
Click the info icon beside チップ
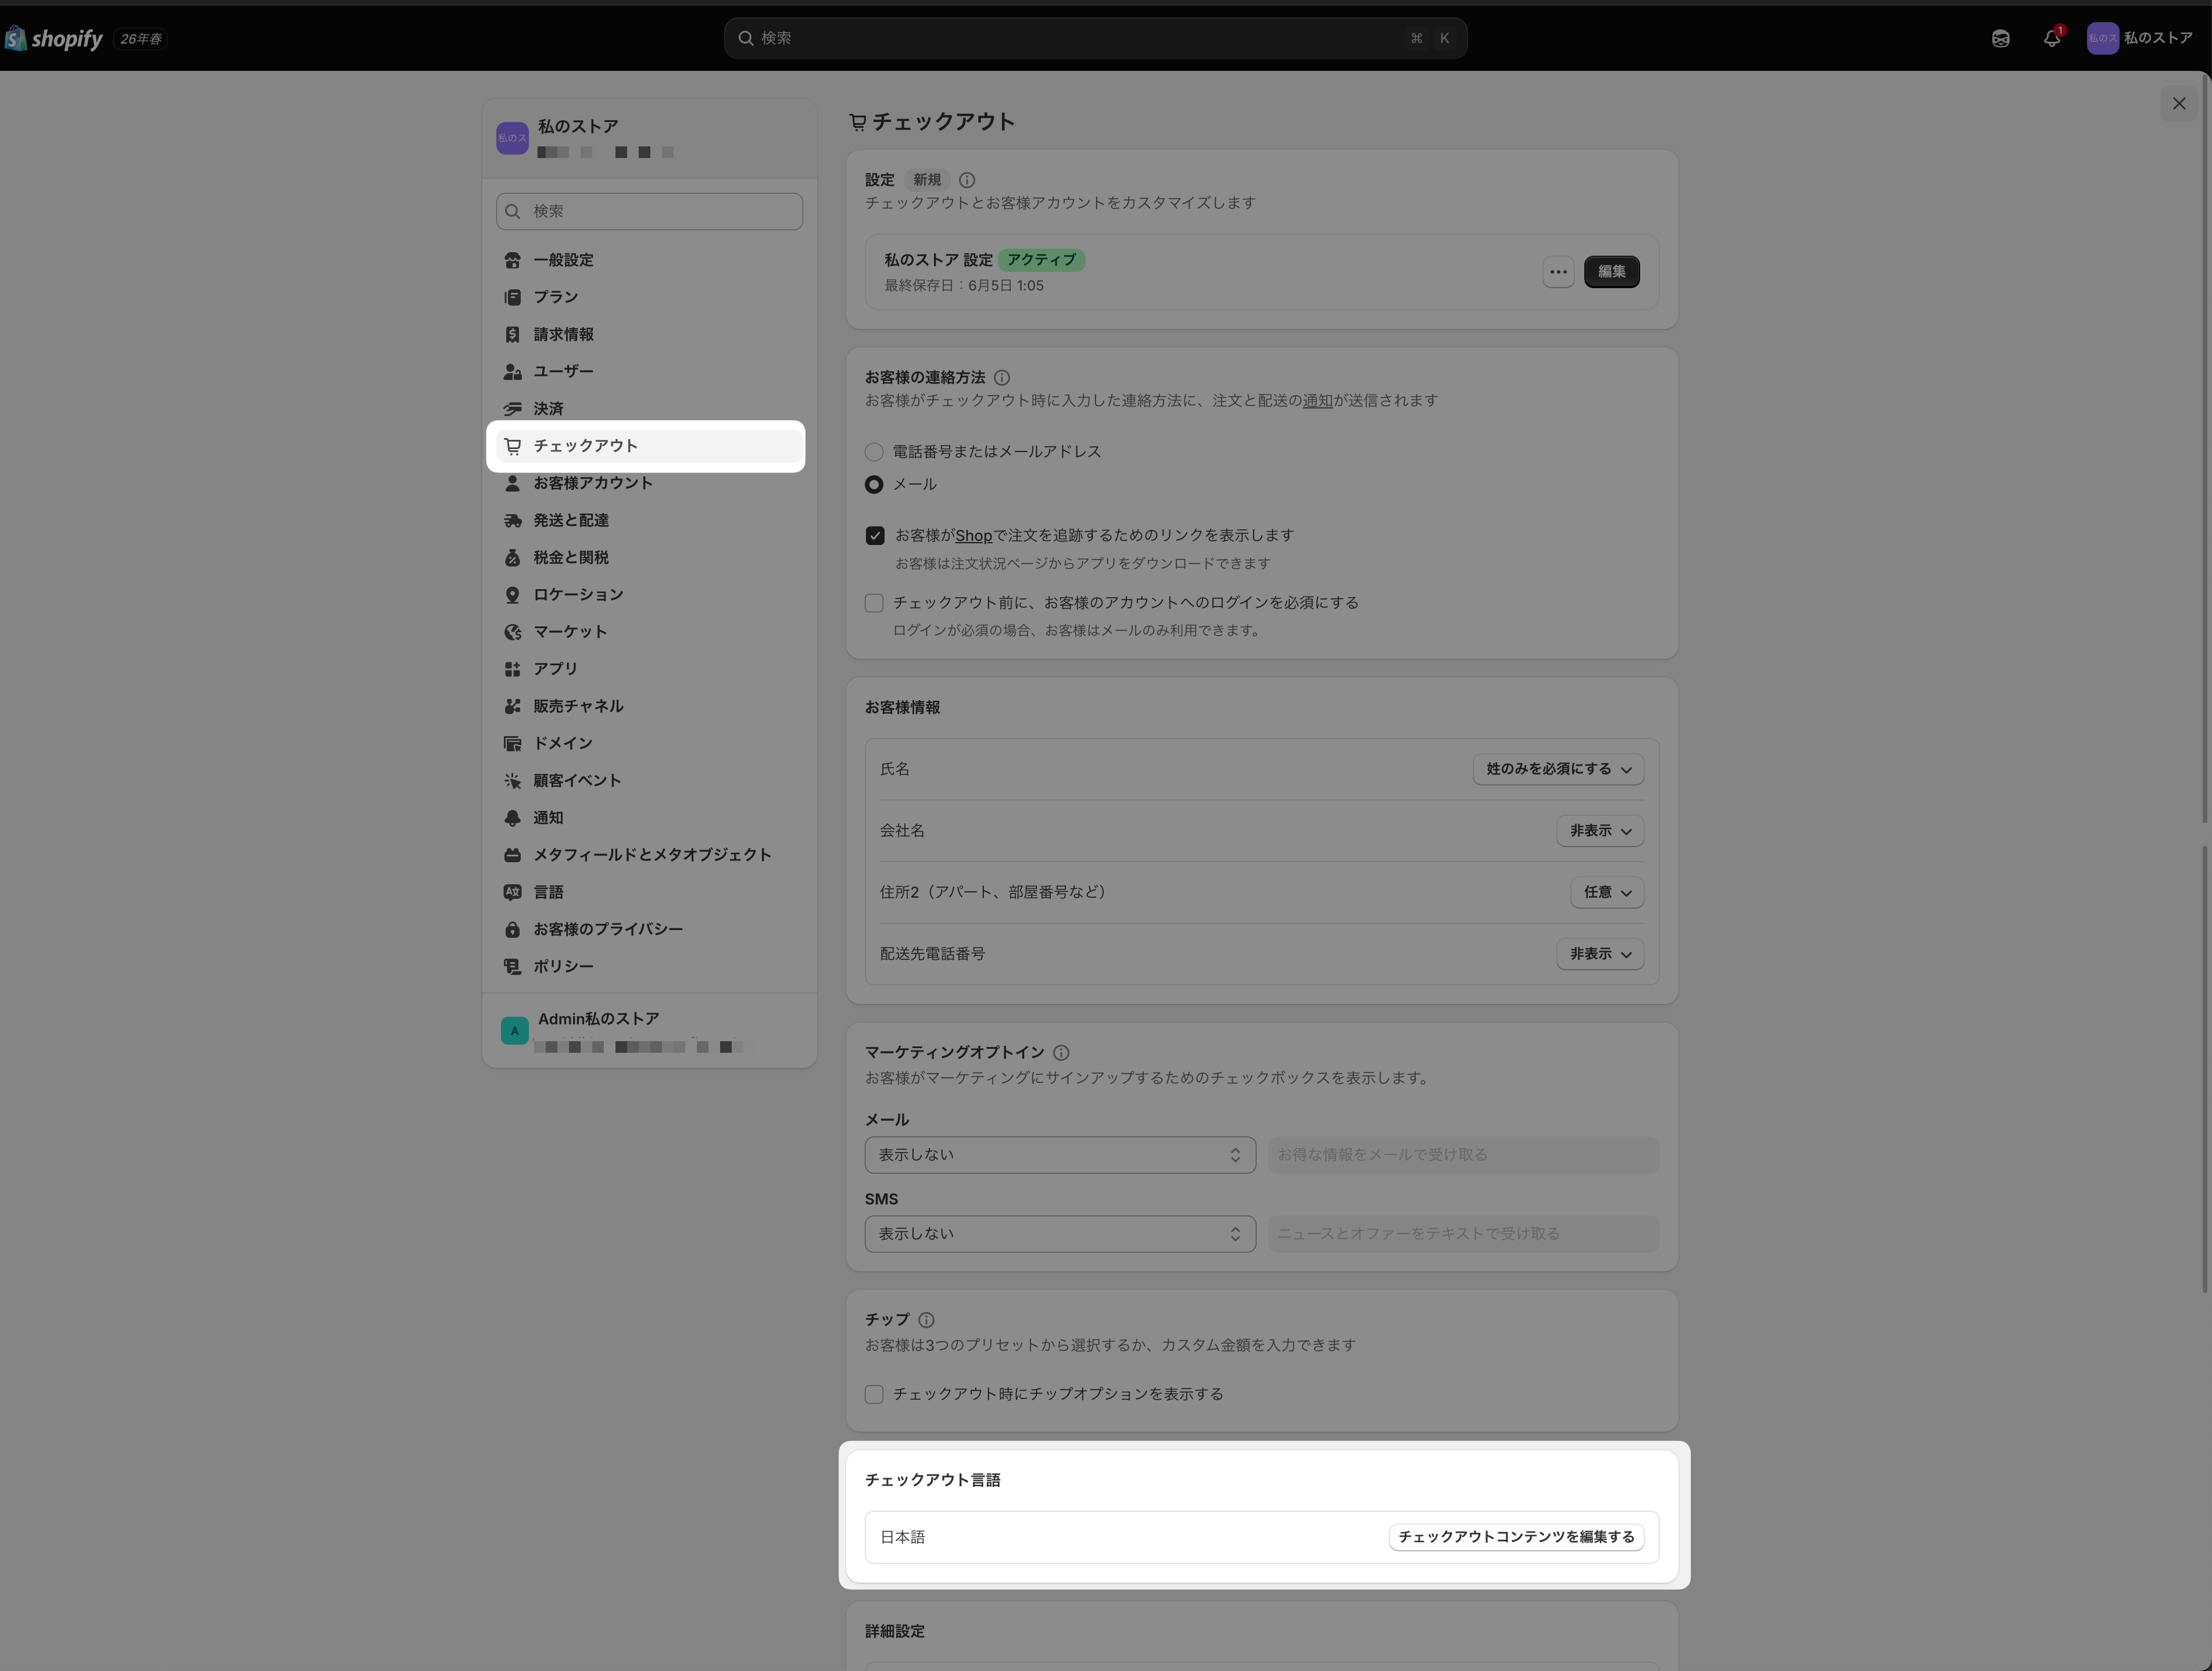click(x=926, y=1319)
